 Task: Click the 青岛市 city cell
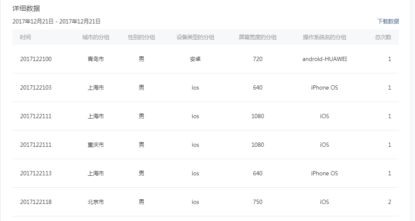[96, 59]
